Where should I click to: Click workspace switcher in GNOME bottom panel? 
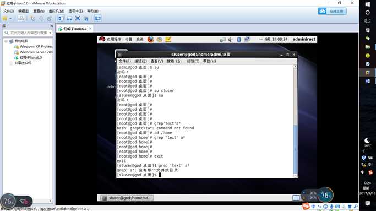296,198
